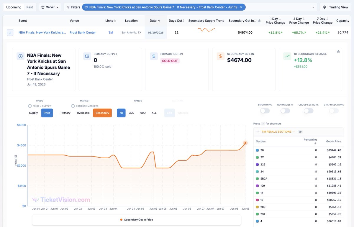Screen dimensions: 354x227
Task: Toggle Smoothing switch
Action: (x=265, y=111)
